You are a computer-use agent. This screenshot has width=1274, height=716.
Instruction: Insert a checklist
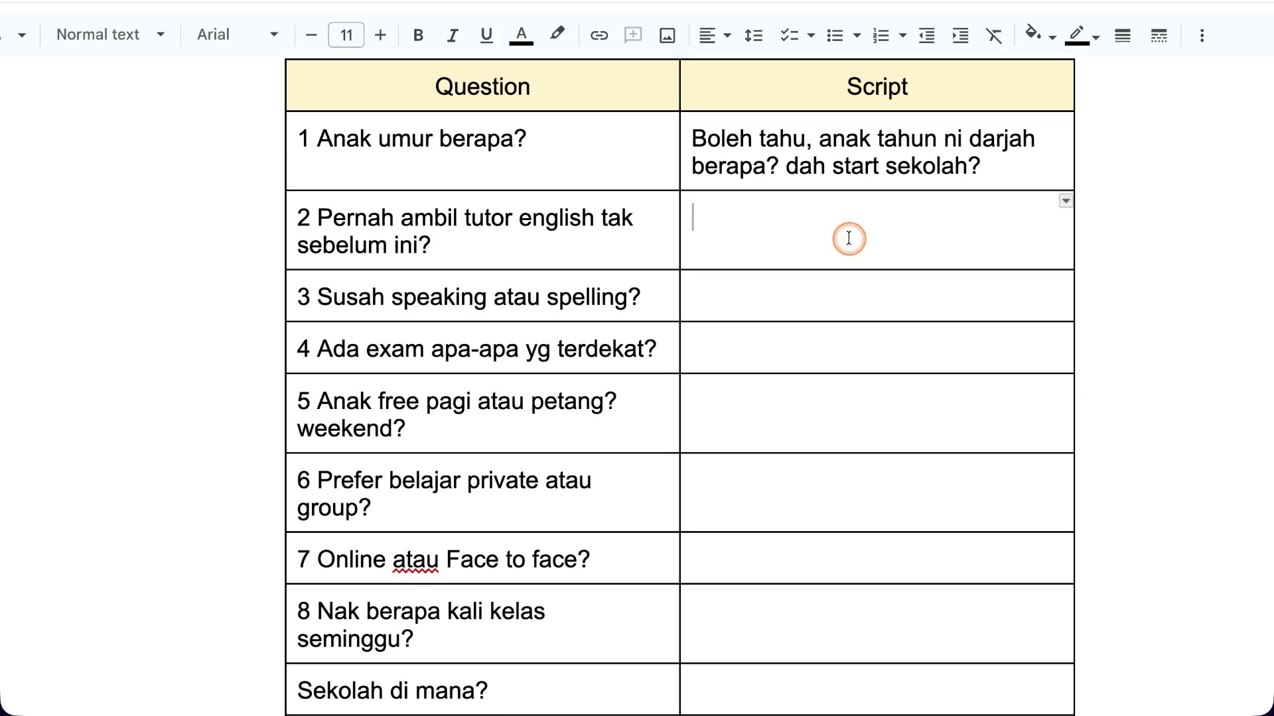pos(789,35)
